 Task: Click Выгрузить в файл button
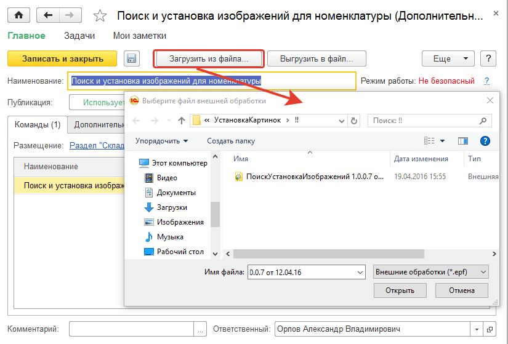coord(316,58)
